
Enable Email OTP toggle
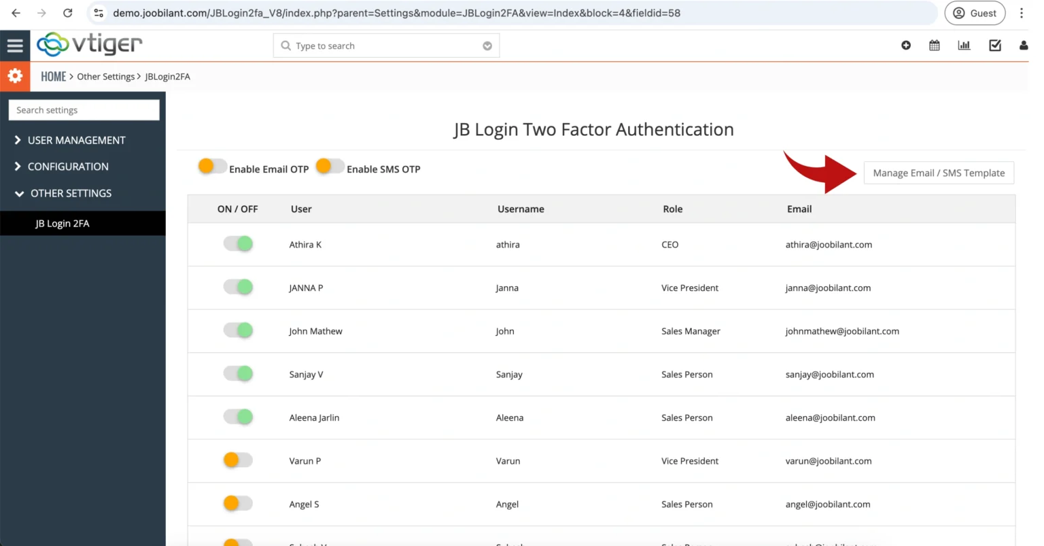click(x=212, y=166)
